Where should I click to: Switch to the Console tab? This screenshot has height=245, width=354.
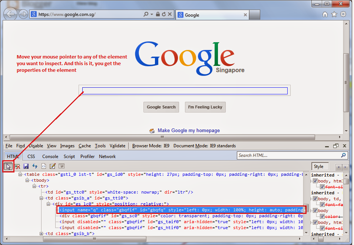[x=50, y=156]
